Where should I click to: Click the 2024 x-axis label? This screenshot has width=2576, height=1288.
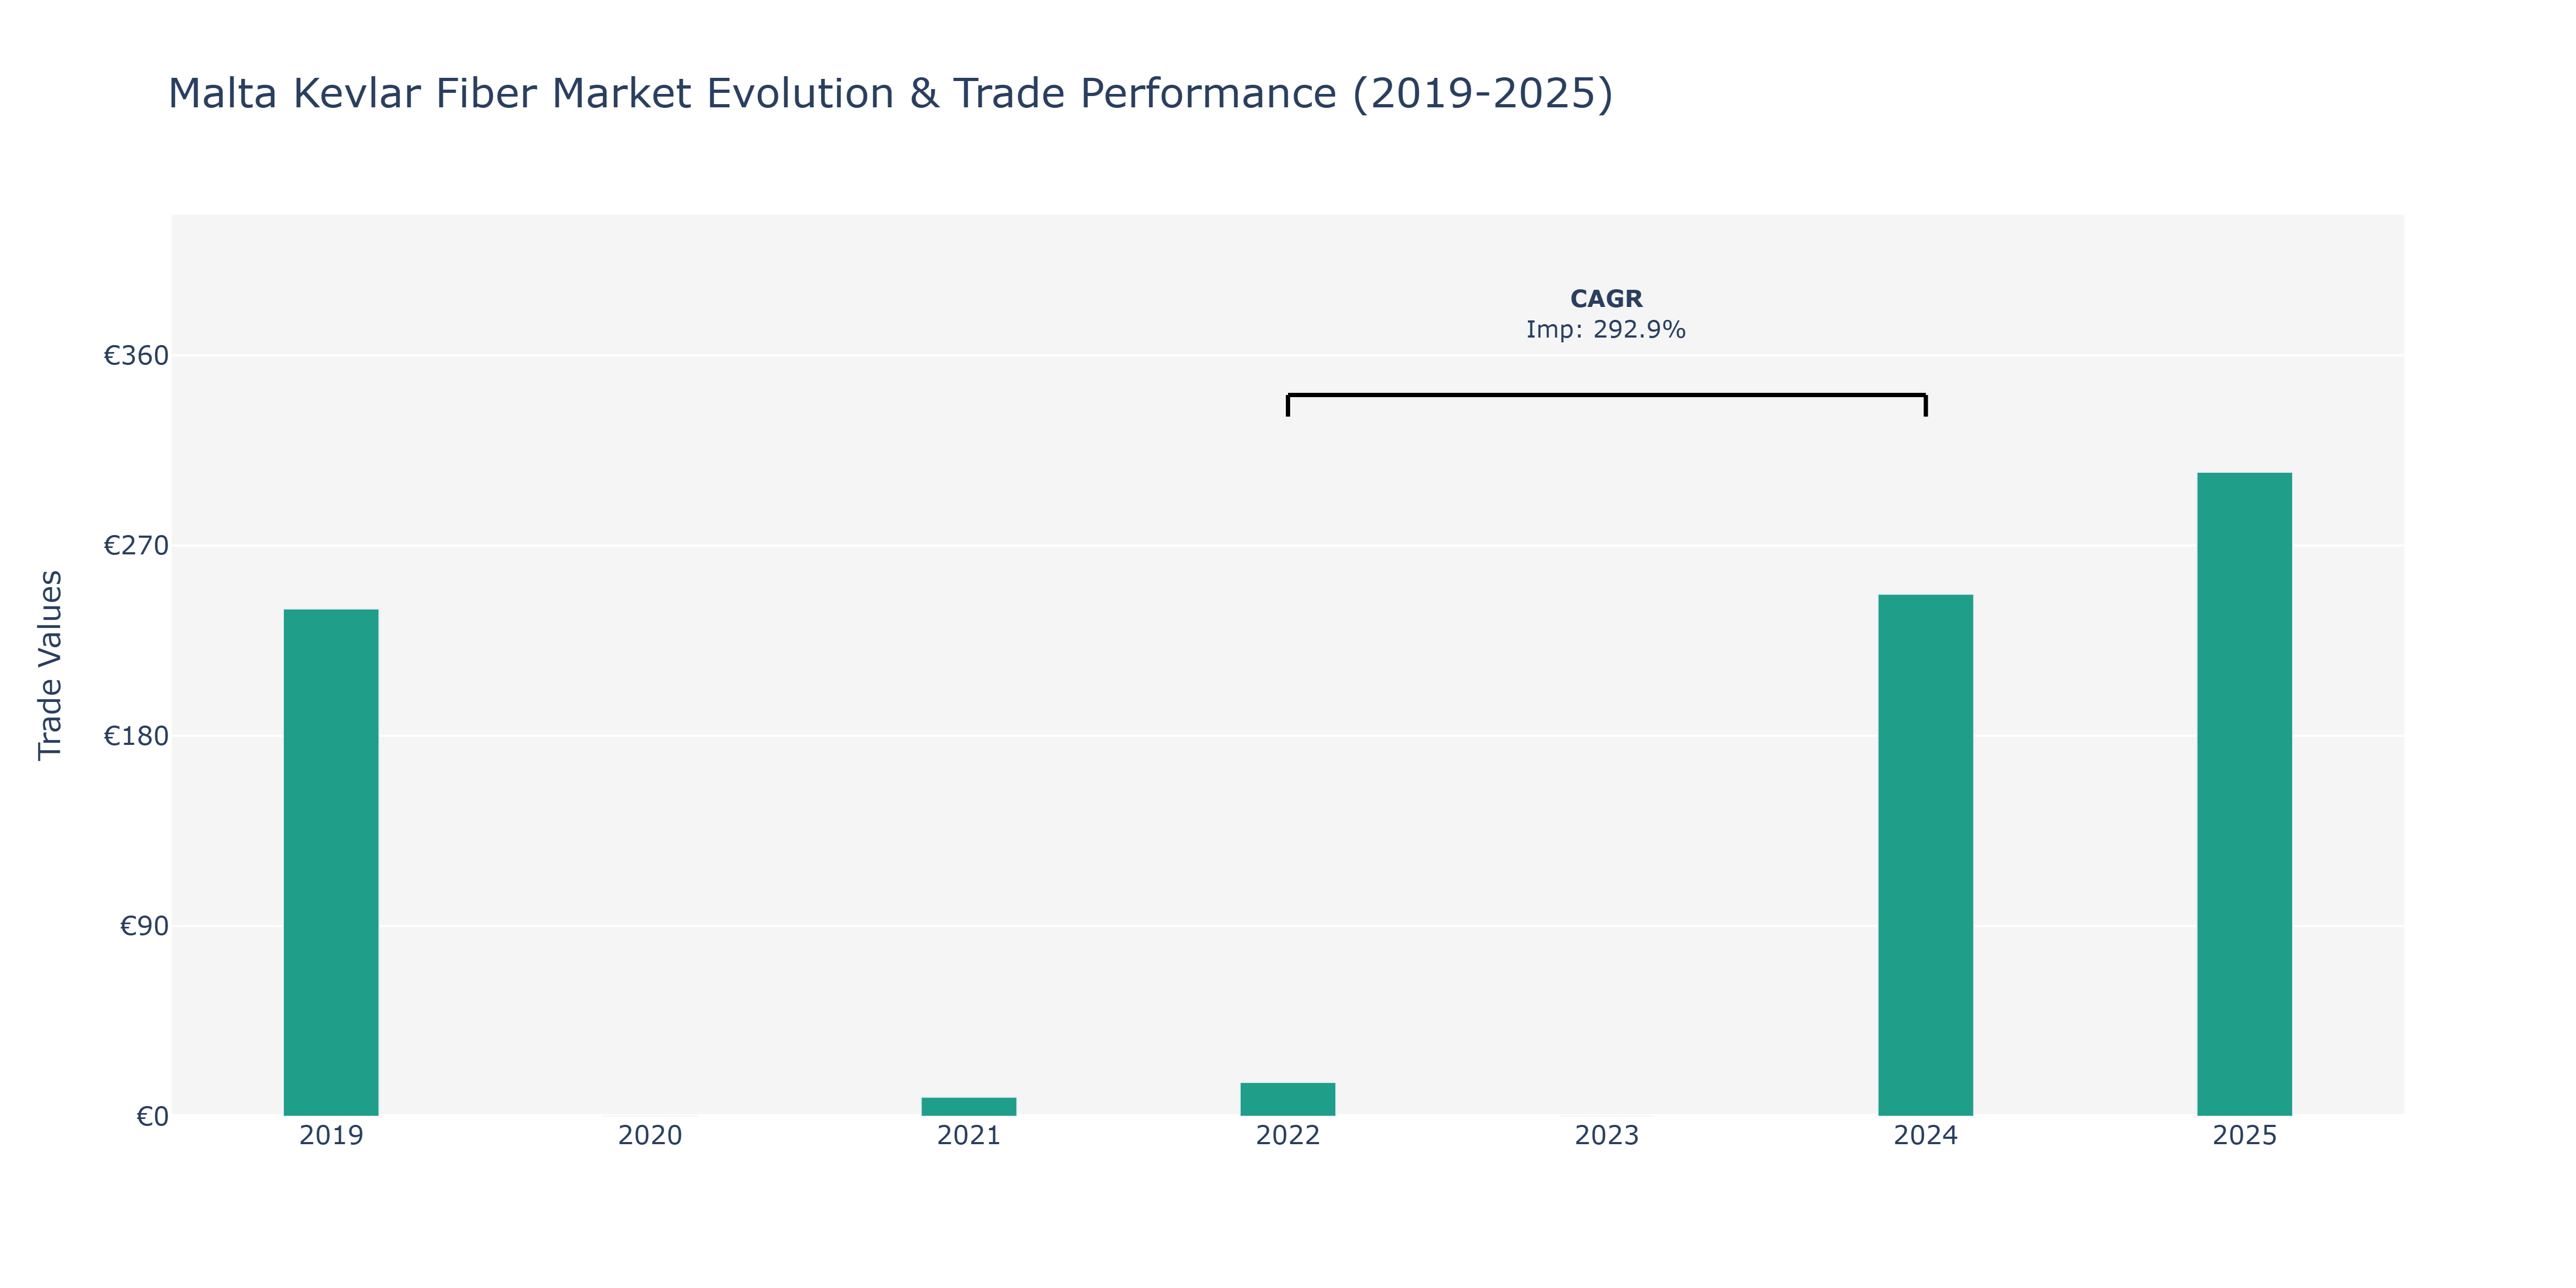coord(1926,1136)
